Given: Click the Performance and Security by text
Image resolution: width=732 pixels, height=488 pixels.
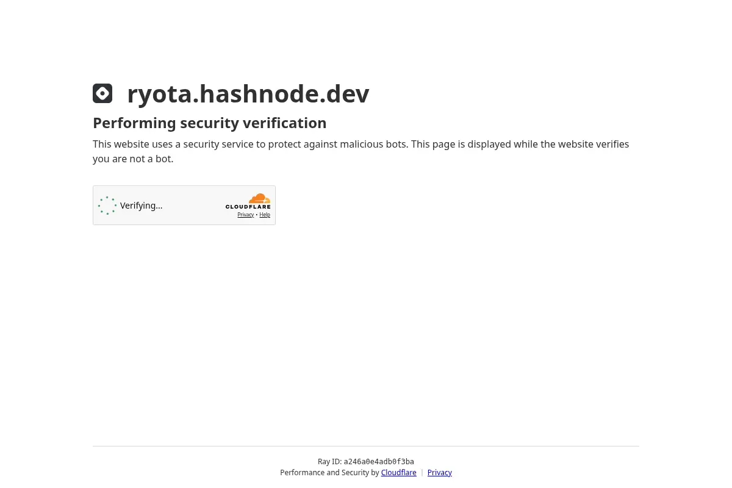Looking at the screenshot, I should pos(329,473).
